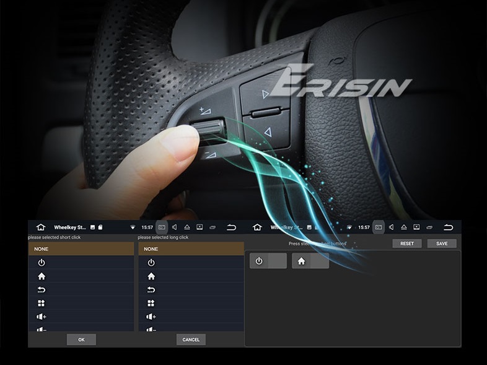This screenshot has height=365, width=487.
Task: Select the home icon in long click list
Action: click(151, 276)
